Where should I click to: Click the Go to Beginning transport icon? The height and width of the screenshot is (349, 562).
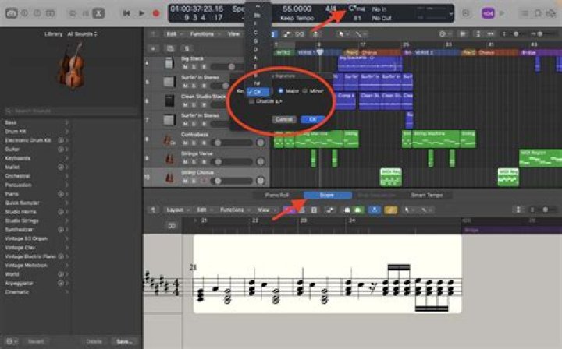(x=126, y=13)
